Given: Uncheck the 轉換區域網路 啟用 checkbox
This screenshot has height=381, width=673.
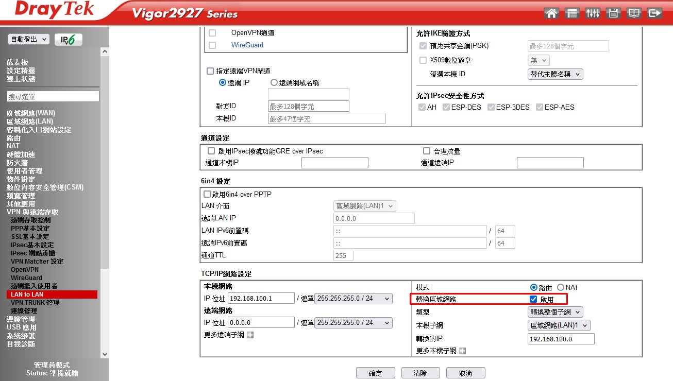Looking at the screenshot, I should [x=533, y=299].
